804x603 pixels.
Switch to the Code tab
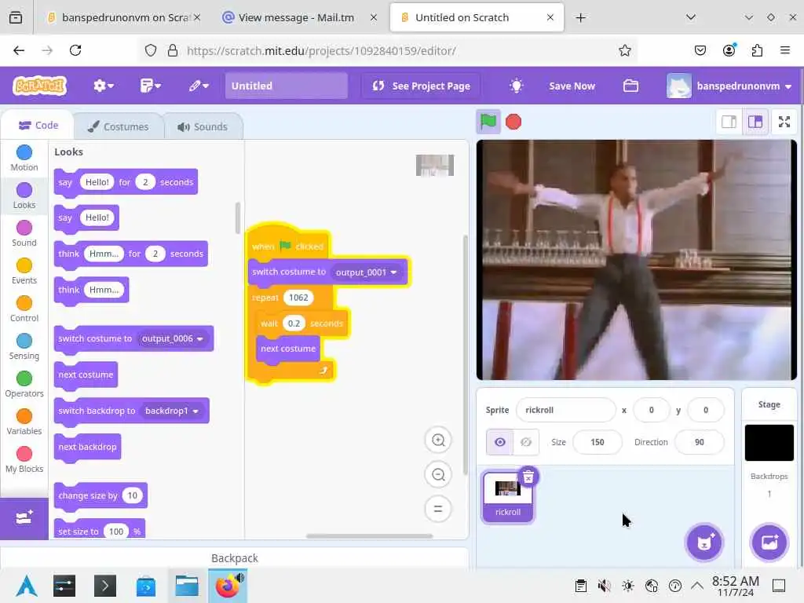point(38,125)
